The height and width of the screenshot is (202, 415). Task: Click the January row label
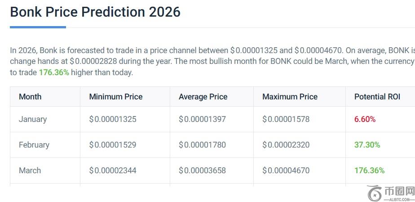33,119
